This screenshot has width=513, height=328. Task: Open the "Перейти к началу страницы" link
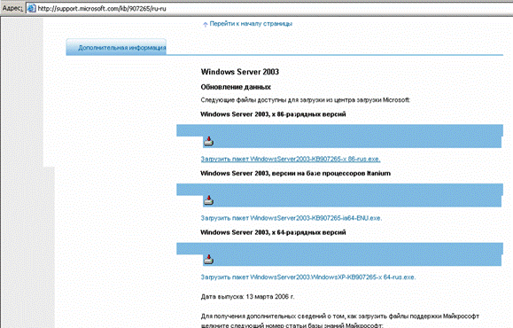coord(251,24)
